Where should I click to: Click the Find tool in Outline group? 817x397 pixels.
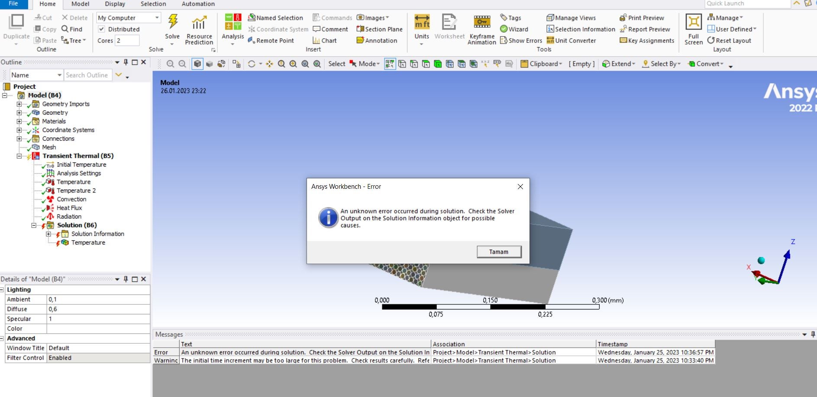tap(72, 29)
